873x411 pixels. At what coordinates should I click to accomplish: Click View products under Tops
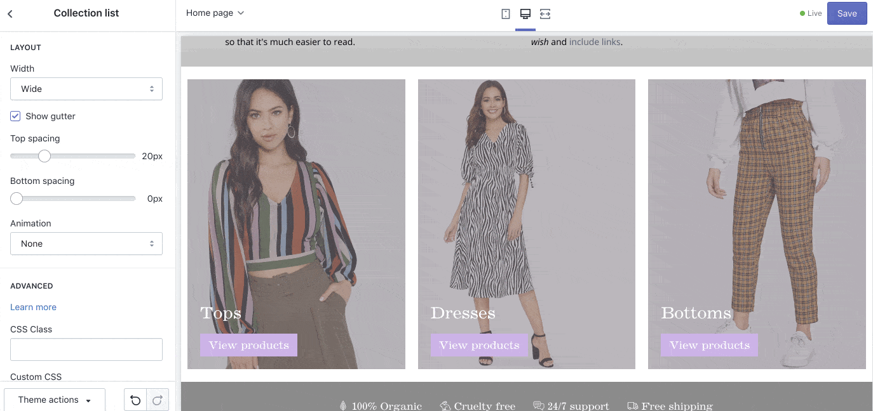pos(248,345)
